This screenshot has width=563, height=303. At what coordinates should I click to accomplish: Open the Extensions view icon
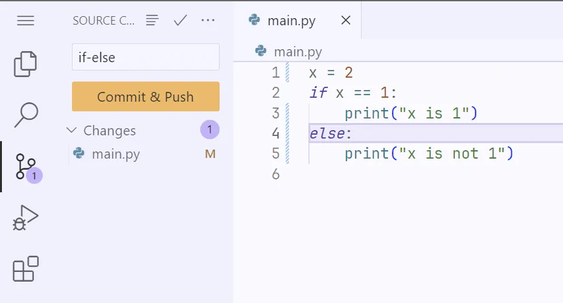25,269
